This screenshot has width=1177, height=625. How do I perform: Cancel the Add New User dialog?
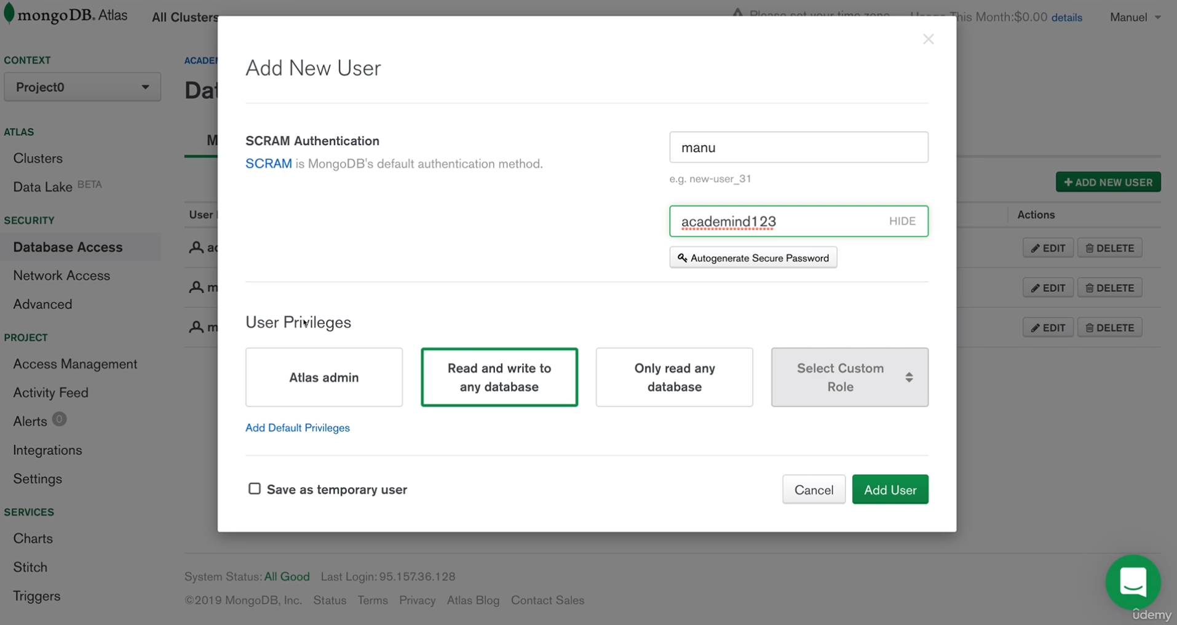pyautogui.click(x=814, y=490)
